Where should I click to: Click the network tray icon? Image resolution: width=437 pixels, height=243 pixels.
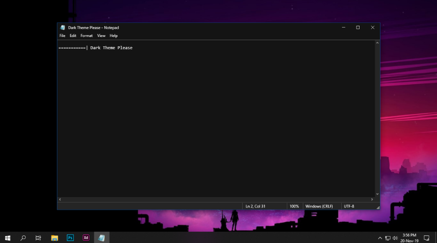pos(387,238)
